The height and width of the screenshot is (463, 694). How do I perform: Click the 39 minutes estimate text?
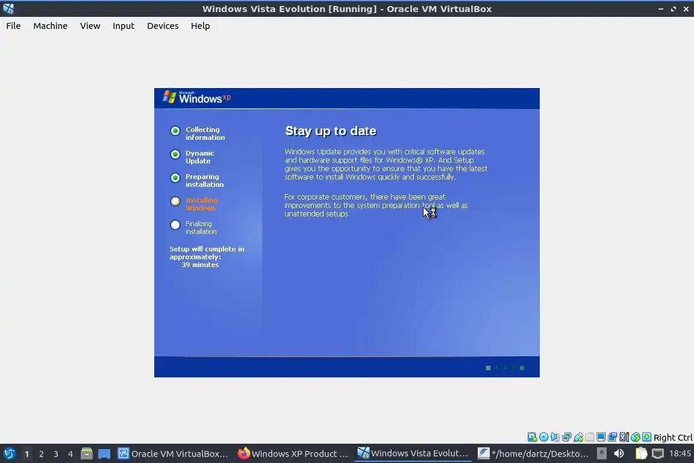point(200,265)
